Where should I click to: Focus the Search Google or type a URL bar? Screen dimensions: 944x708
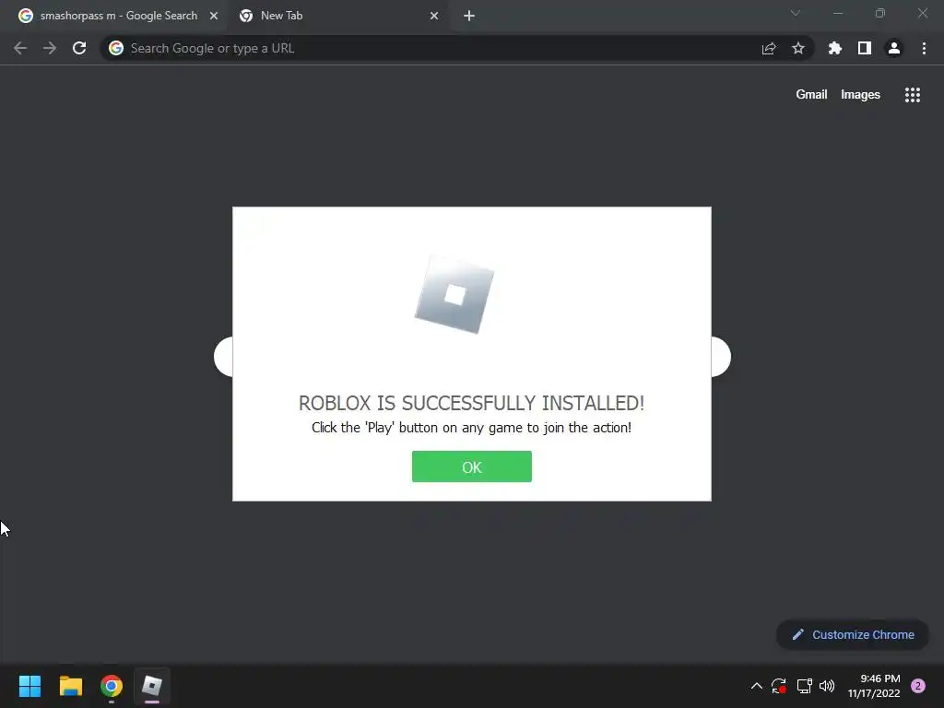456,48
